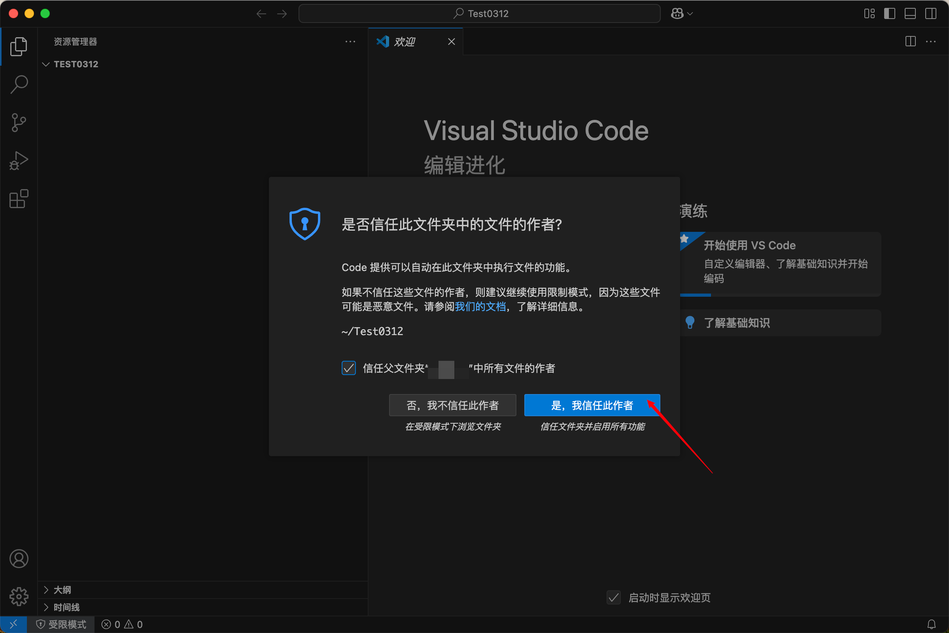Toggle the primary sidebar layout icon

[x=889, y=14]
